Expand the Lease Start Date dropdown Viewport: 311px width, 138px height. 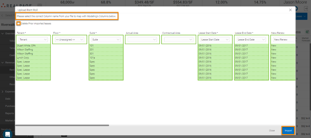pos(215,40)
